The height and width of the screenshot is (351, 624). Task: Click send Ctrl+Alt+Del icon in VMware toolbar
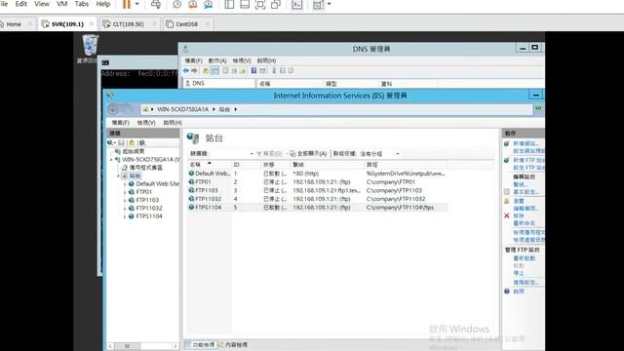[x=156, y=4]
